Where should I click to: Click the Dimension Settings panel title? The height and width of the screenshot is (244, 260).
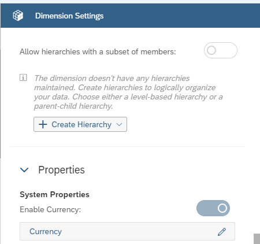coord(69,16)
